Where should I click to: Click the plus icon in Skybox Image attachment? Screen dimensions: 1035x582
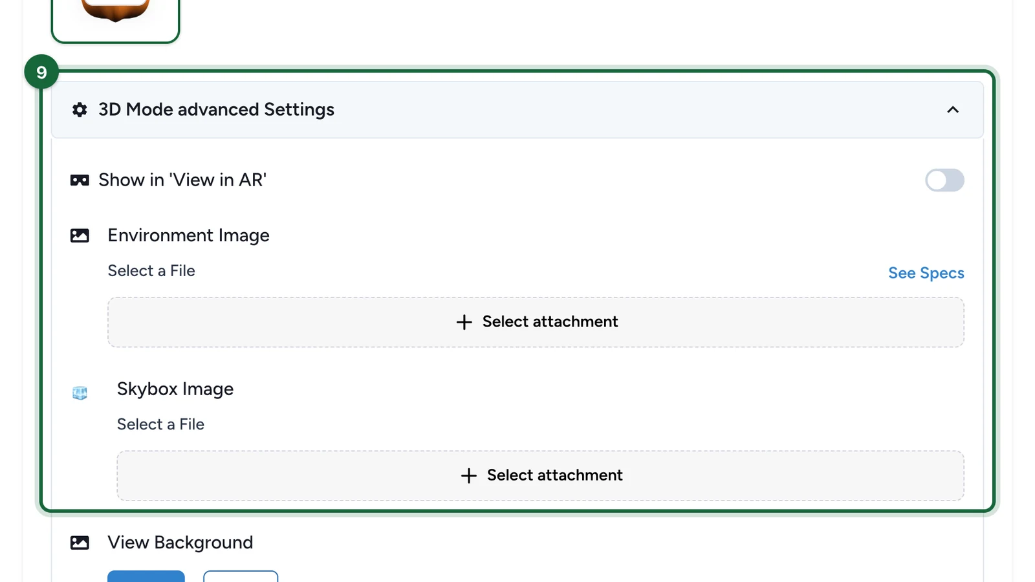pos(468,476)
